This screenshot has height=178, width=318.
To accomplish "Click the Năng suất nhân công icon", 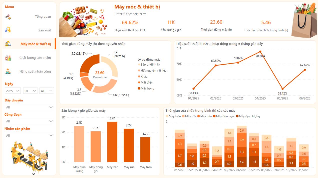I will [8, 71].
